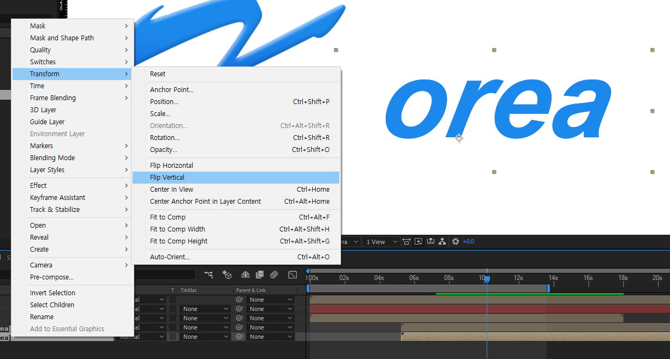670x359 pixels.
Task: Select the red layer bar in timeline
Action: pos(489,309)
